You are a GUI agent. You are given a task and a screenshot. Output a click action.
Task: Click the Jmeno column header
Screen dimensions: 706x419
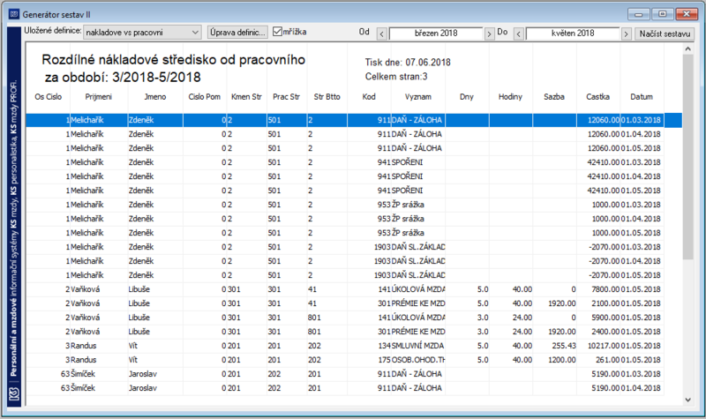click(155, 97)
